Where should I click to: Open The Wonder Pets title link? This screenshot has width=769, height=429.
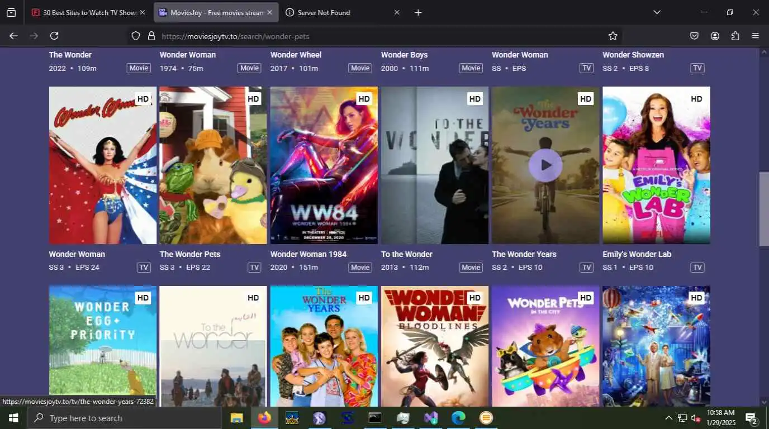tap(190, 254)
